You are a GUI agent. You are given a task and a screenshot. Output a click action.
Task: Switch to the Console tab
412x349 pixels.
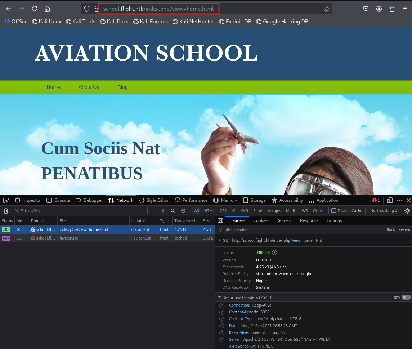click(58, 200)
